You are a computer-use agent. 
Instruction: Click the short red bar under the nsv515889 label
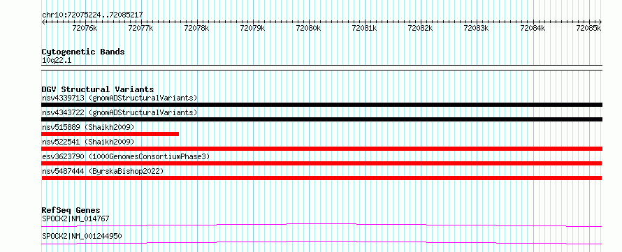(x=110, y=134)
